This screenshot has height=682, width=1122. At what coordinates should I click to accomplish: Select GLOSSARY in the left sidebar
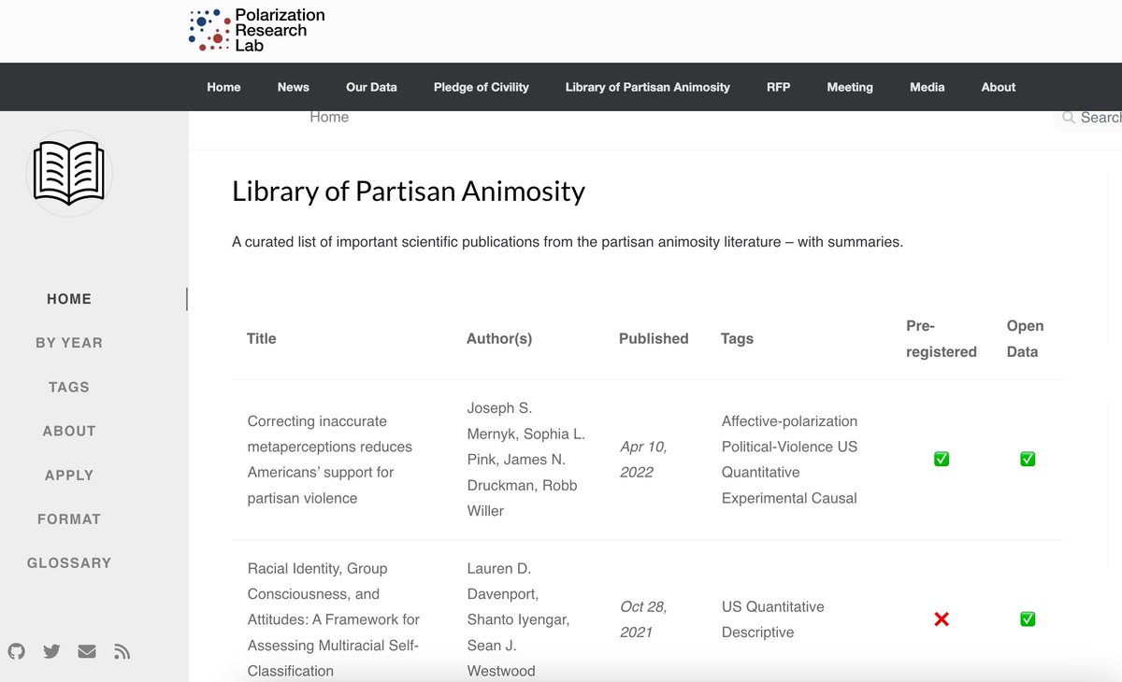point(69,562)
